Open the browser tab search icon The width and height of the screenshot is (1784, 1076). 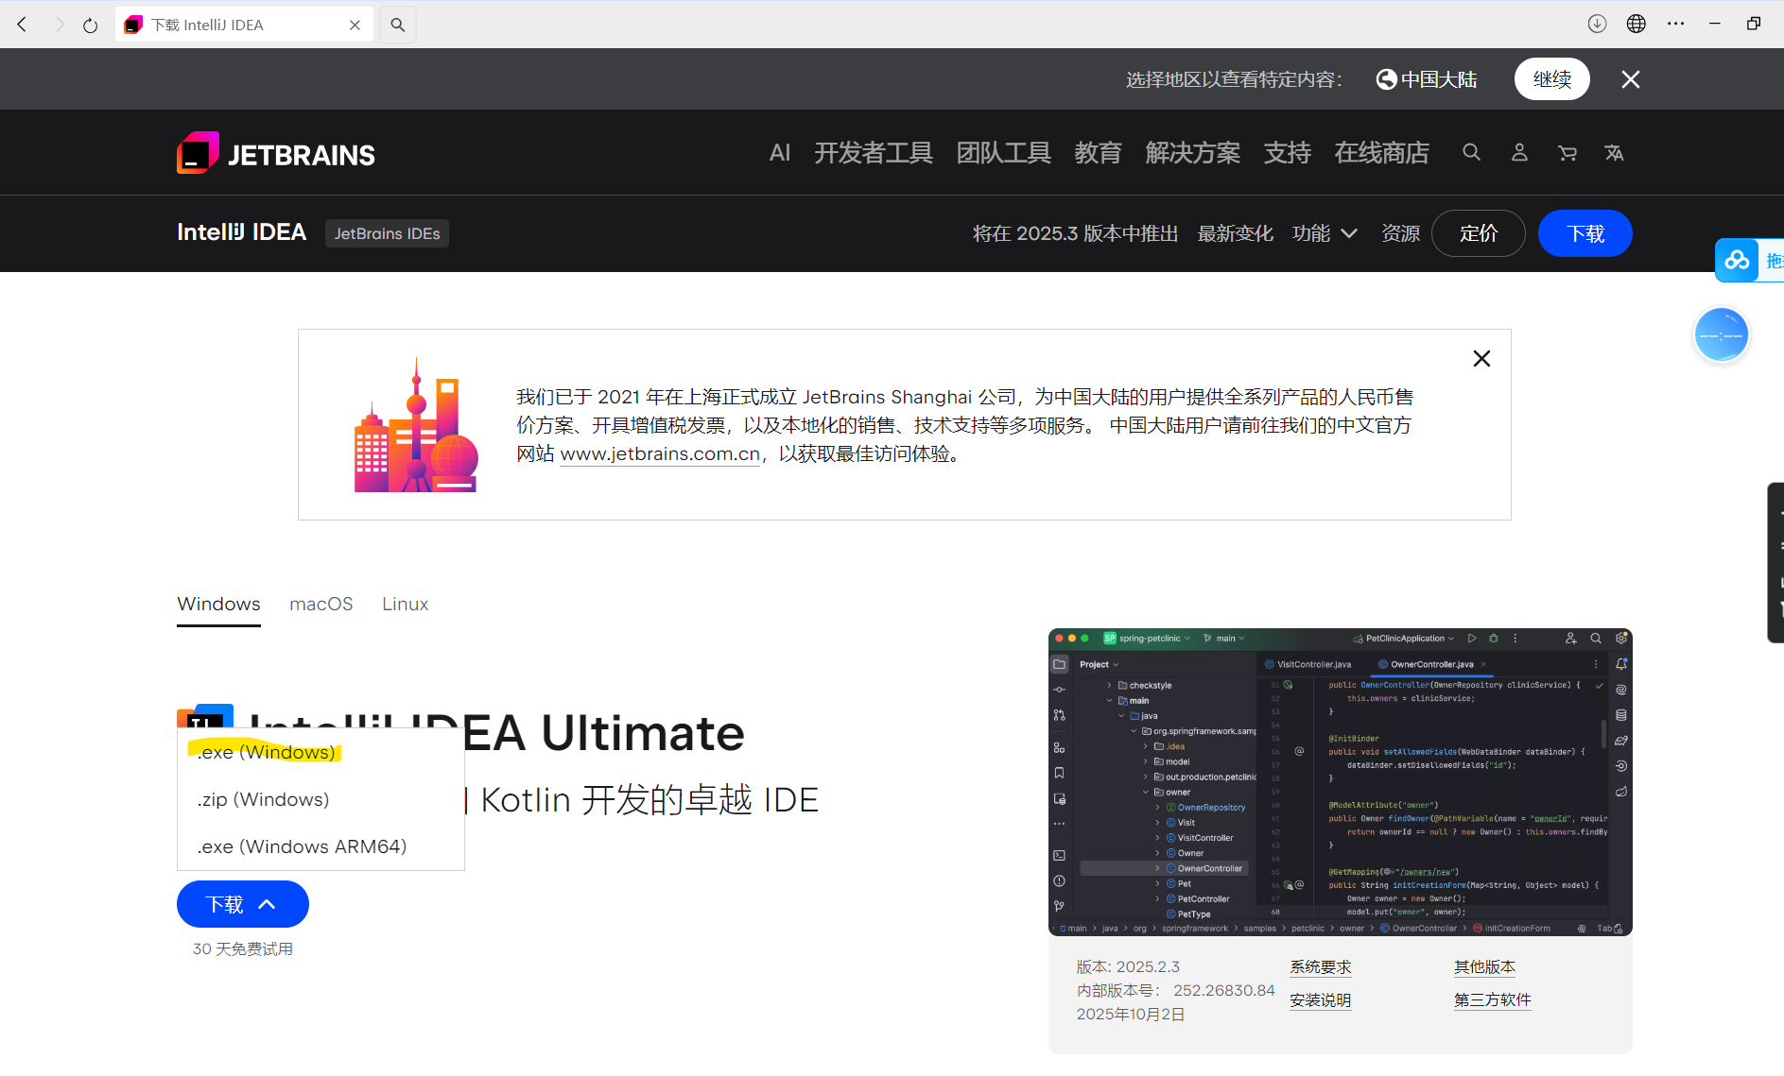pyautogui.click(x=397, y=24)
